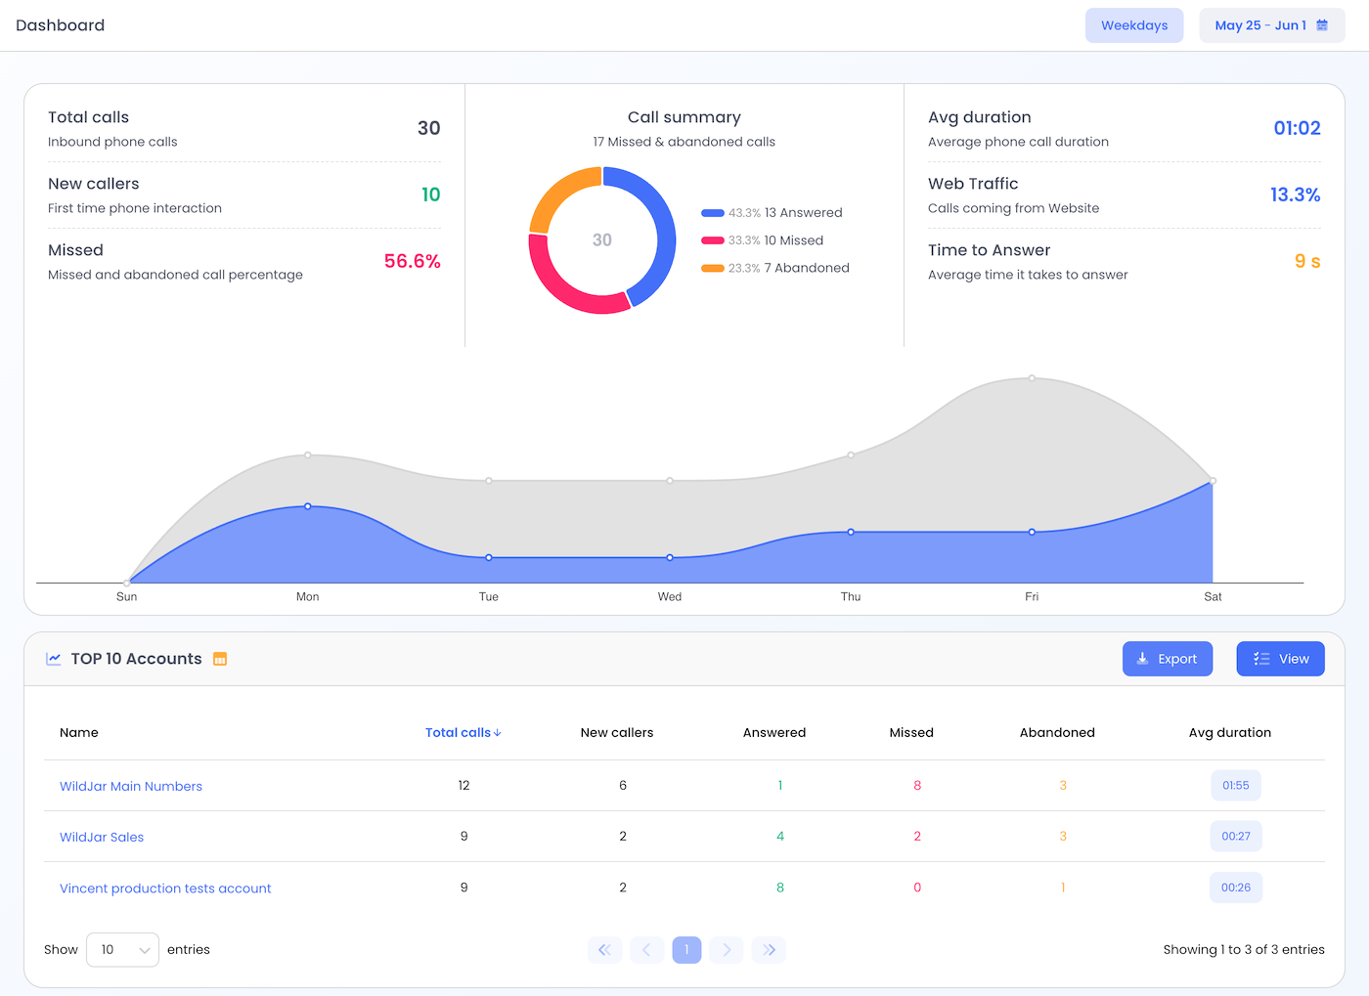Click the Sat label on chart axis
This screenshot has width=1369, height=996.
pyautogui.click(x=1213, y=597)
